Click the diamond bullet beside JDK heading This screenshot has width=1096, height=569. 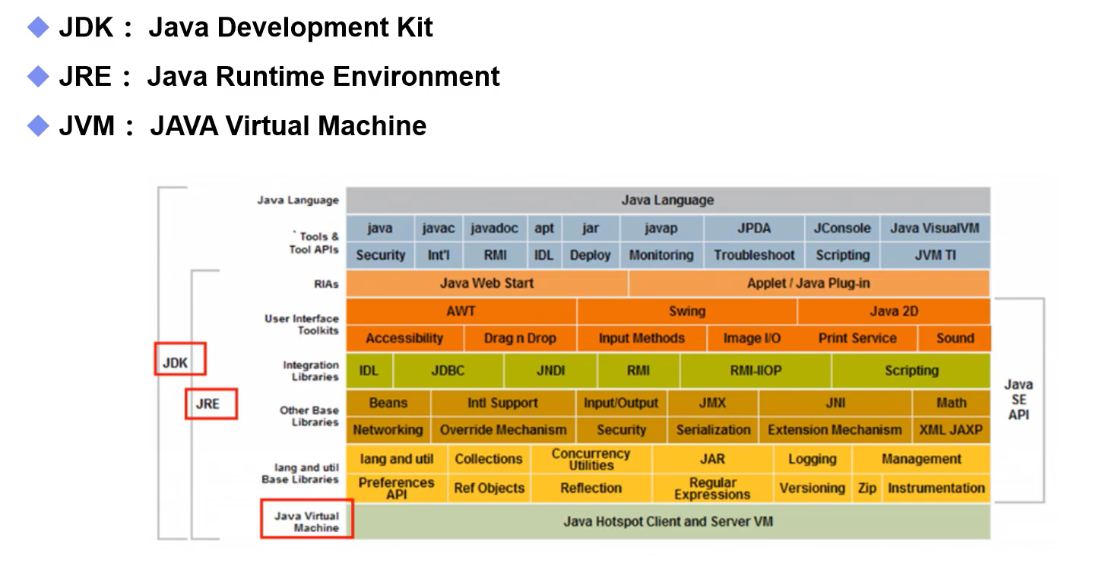38,28
